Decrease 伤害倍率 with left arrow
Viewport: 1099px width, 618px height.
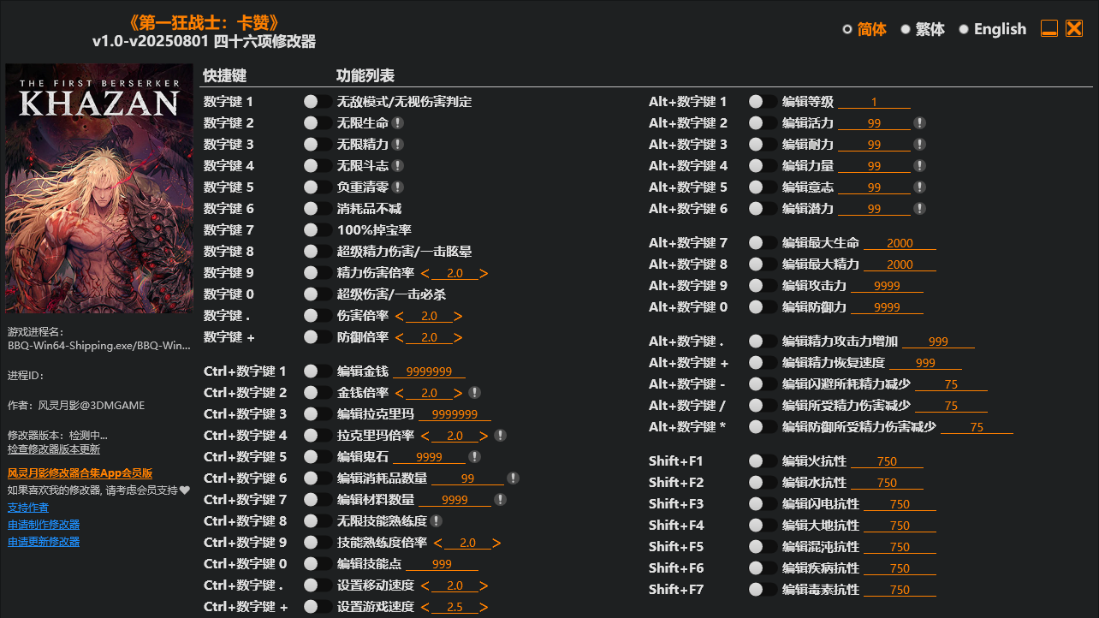click(399, 317)
